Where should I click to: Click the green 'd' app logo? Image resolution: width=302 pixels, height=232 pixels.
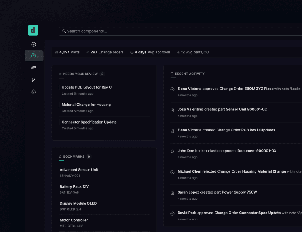[x=33, y=30]
